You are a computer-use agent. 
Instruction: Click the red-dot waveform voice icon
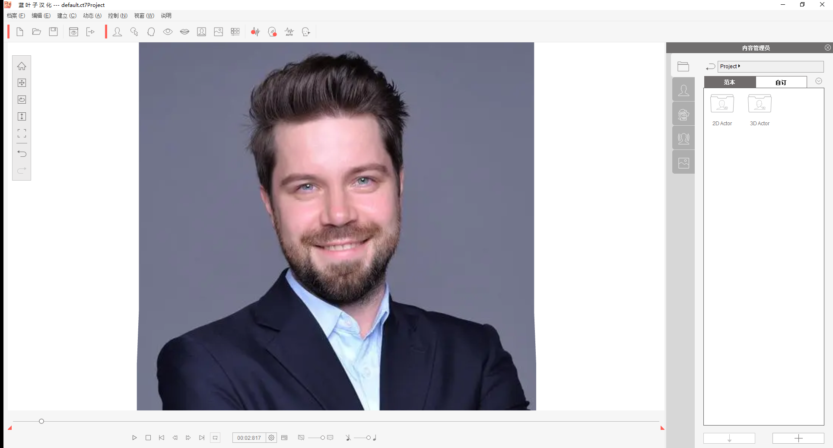point(255,32)
